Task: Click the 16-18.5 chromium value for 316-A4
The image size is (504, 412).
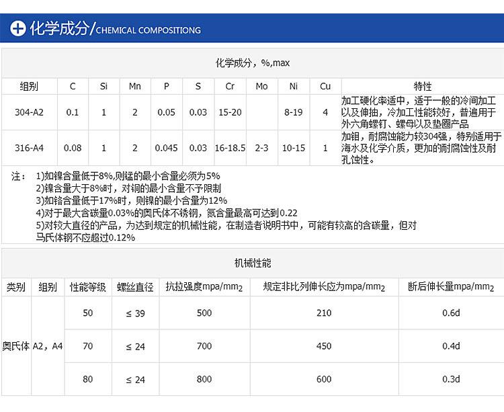Action: 230,148
